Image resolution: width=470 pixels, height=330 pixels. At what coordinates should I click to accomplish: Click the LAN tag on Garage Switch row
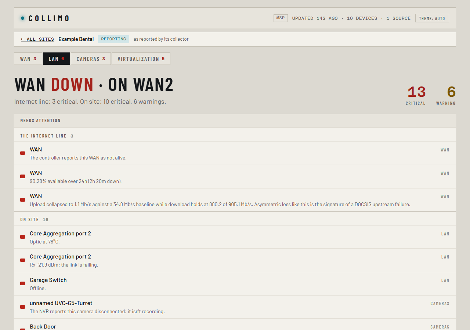[445, 280]
